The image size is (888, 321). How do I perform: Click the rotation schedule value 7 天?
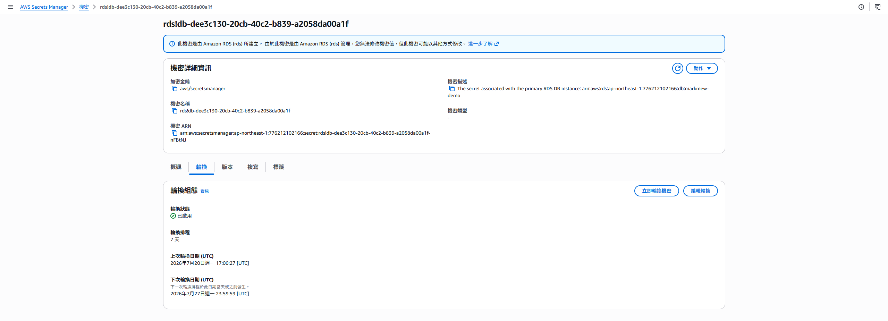(175, 239)
